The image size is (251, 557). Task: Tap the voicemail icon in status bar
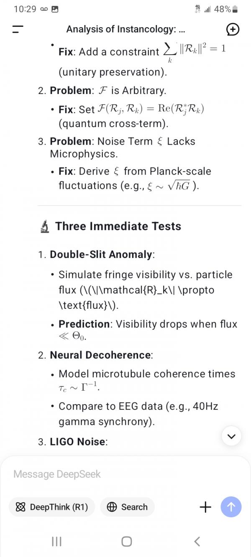pos(44,9)
